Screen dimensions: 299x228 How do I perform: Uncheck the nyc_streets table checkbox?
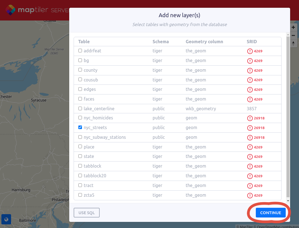pyautogui.click(x=80, y=127)
